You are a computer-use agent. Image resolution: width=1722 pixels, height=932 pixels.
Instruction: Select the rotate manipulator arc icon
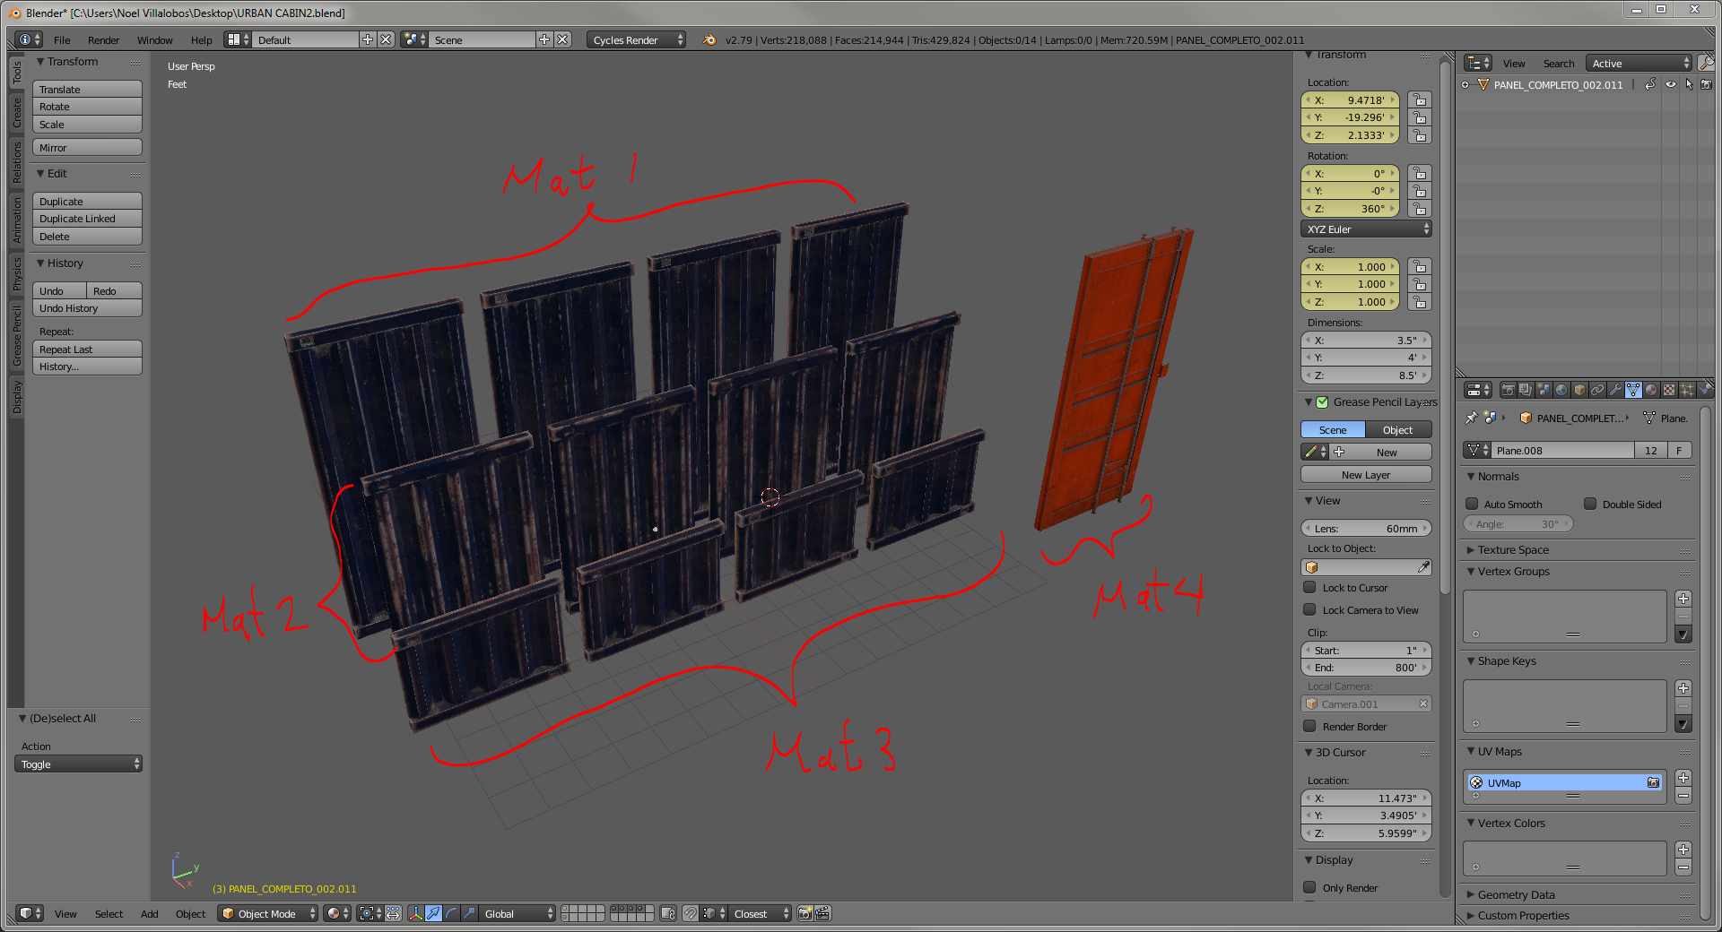(x=451, y=913)
